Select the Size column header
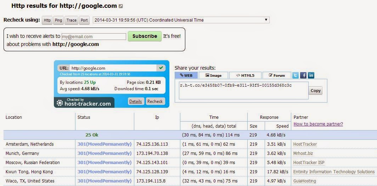The height and width of the screenshot is (186, 377). click(x=253, y=126)
